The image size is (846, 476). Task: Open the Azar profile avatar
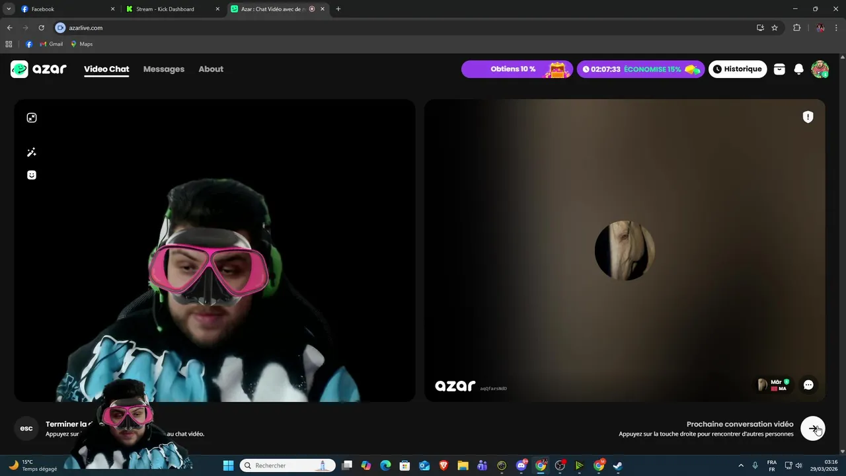coord(820,69)
